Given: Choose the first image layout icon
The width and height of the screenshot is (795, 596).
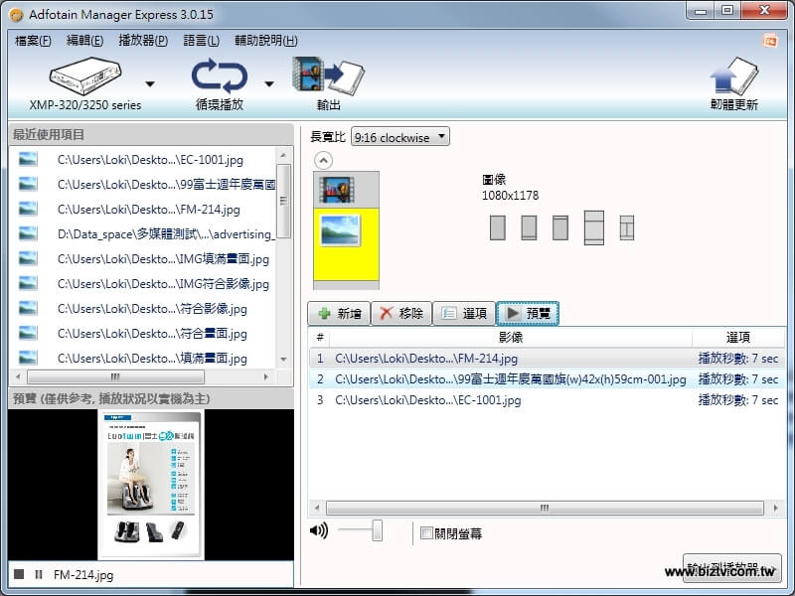Looking at the screenshot, I should (x=498, y=227).
